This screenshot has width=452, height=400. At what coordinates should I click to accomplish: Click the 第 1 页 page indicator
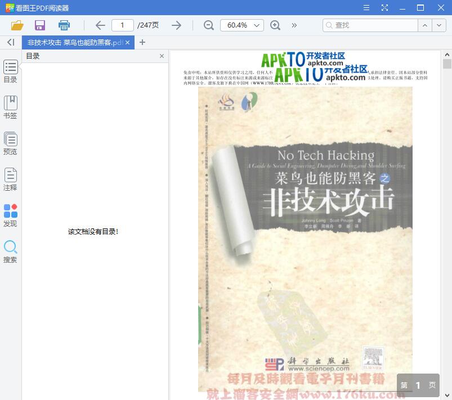[418, 385]
